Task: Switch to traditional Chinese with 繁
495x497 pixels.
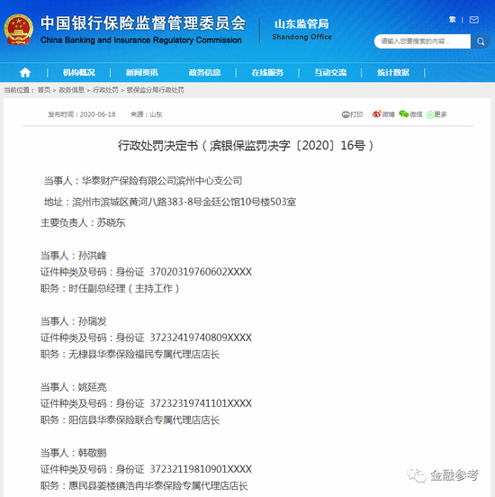Action: [x=452, y=20]
